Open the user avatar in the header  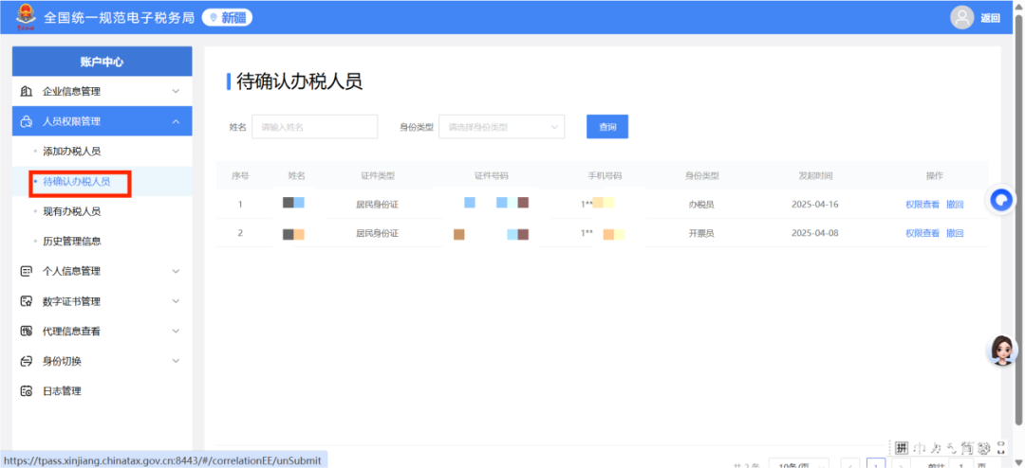pyautogui.click(x=961, y=18)
